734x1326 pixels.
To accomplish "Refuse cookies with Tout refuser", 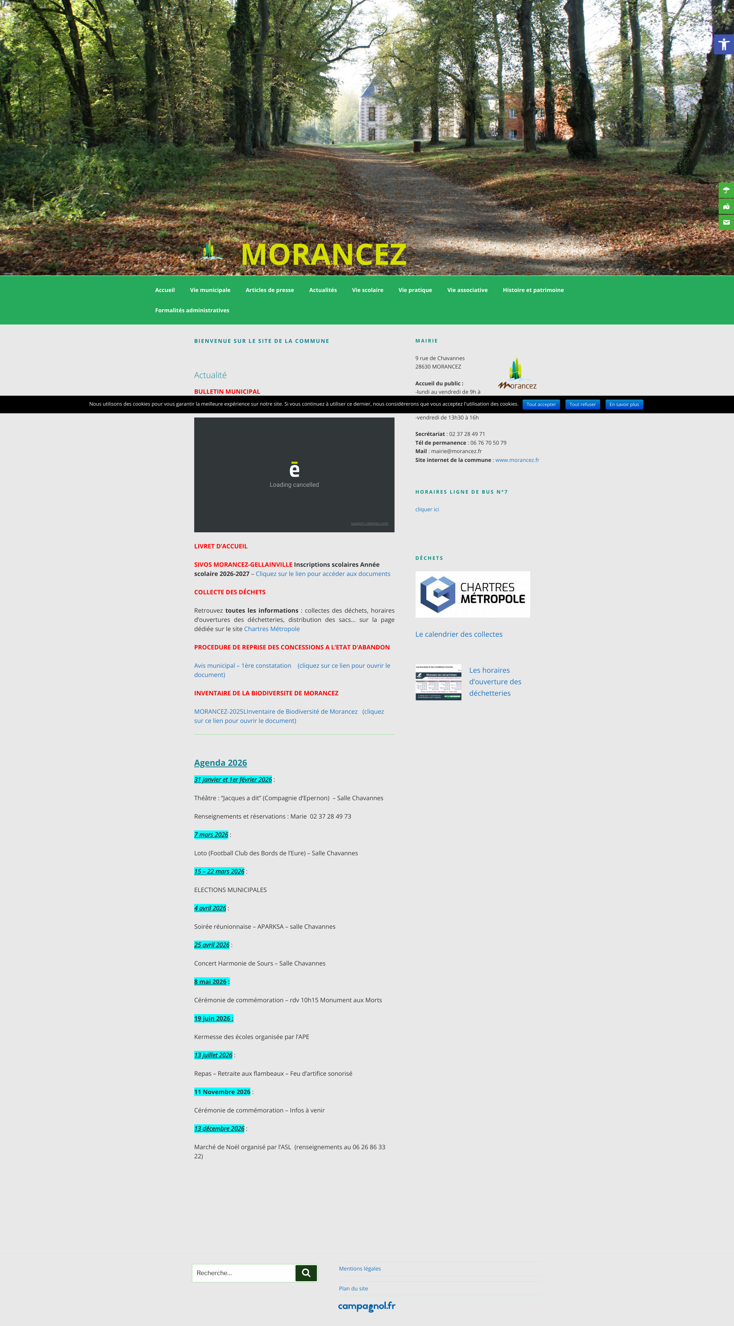I will pyautogui.click(x=583, y=404).
